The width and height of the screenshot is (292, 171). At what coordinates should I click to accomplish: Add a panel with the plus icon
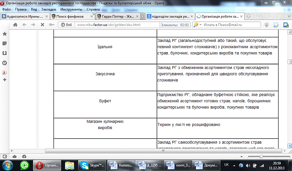click(4, 80)
